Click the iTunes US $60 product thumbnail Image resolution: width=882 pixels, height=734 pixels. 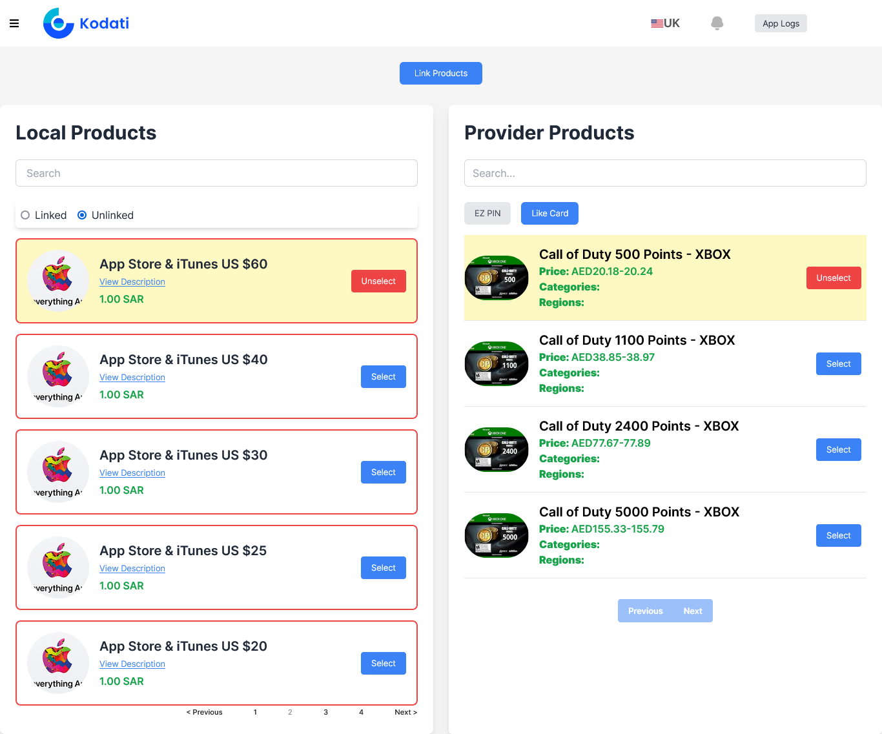(58, 281)
